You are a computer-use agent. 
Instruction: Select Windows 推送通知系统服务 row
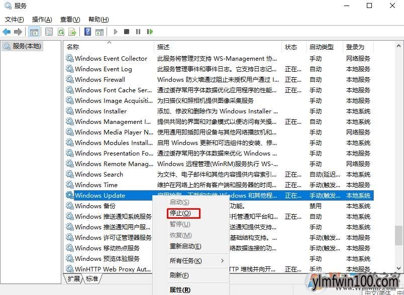click(x=114, y=217)
